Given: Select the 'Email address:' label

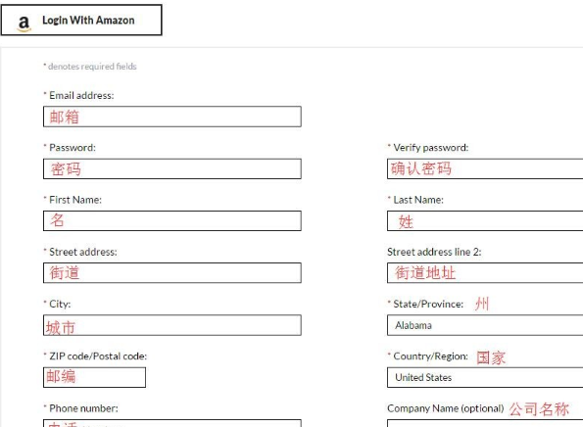Looking at the screenshot, I should tap(81, 96).
